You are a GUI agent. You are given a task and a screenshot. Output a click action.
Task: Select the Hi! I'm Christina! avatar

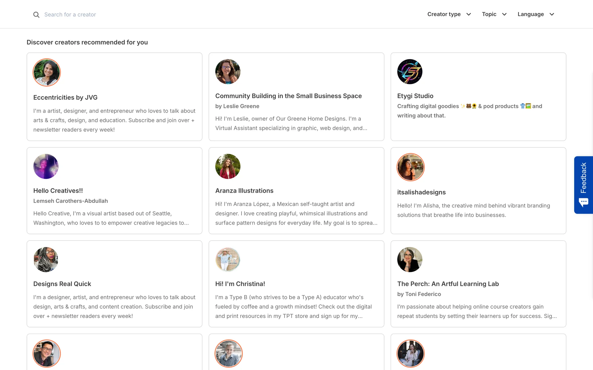(x=228, y=260)
